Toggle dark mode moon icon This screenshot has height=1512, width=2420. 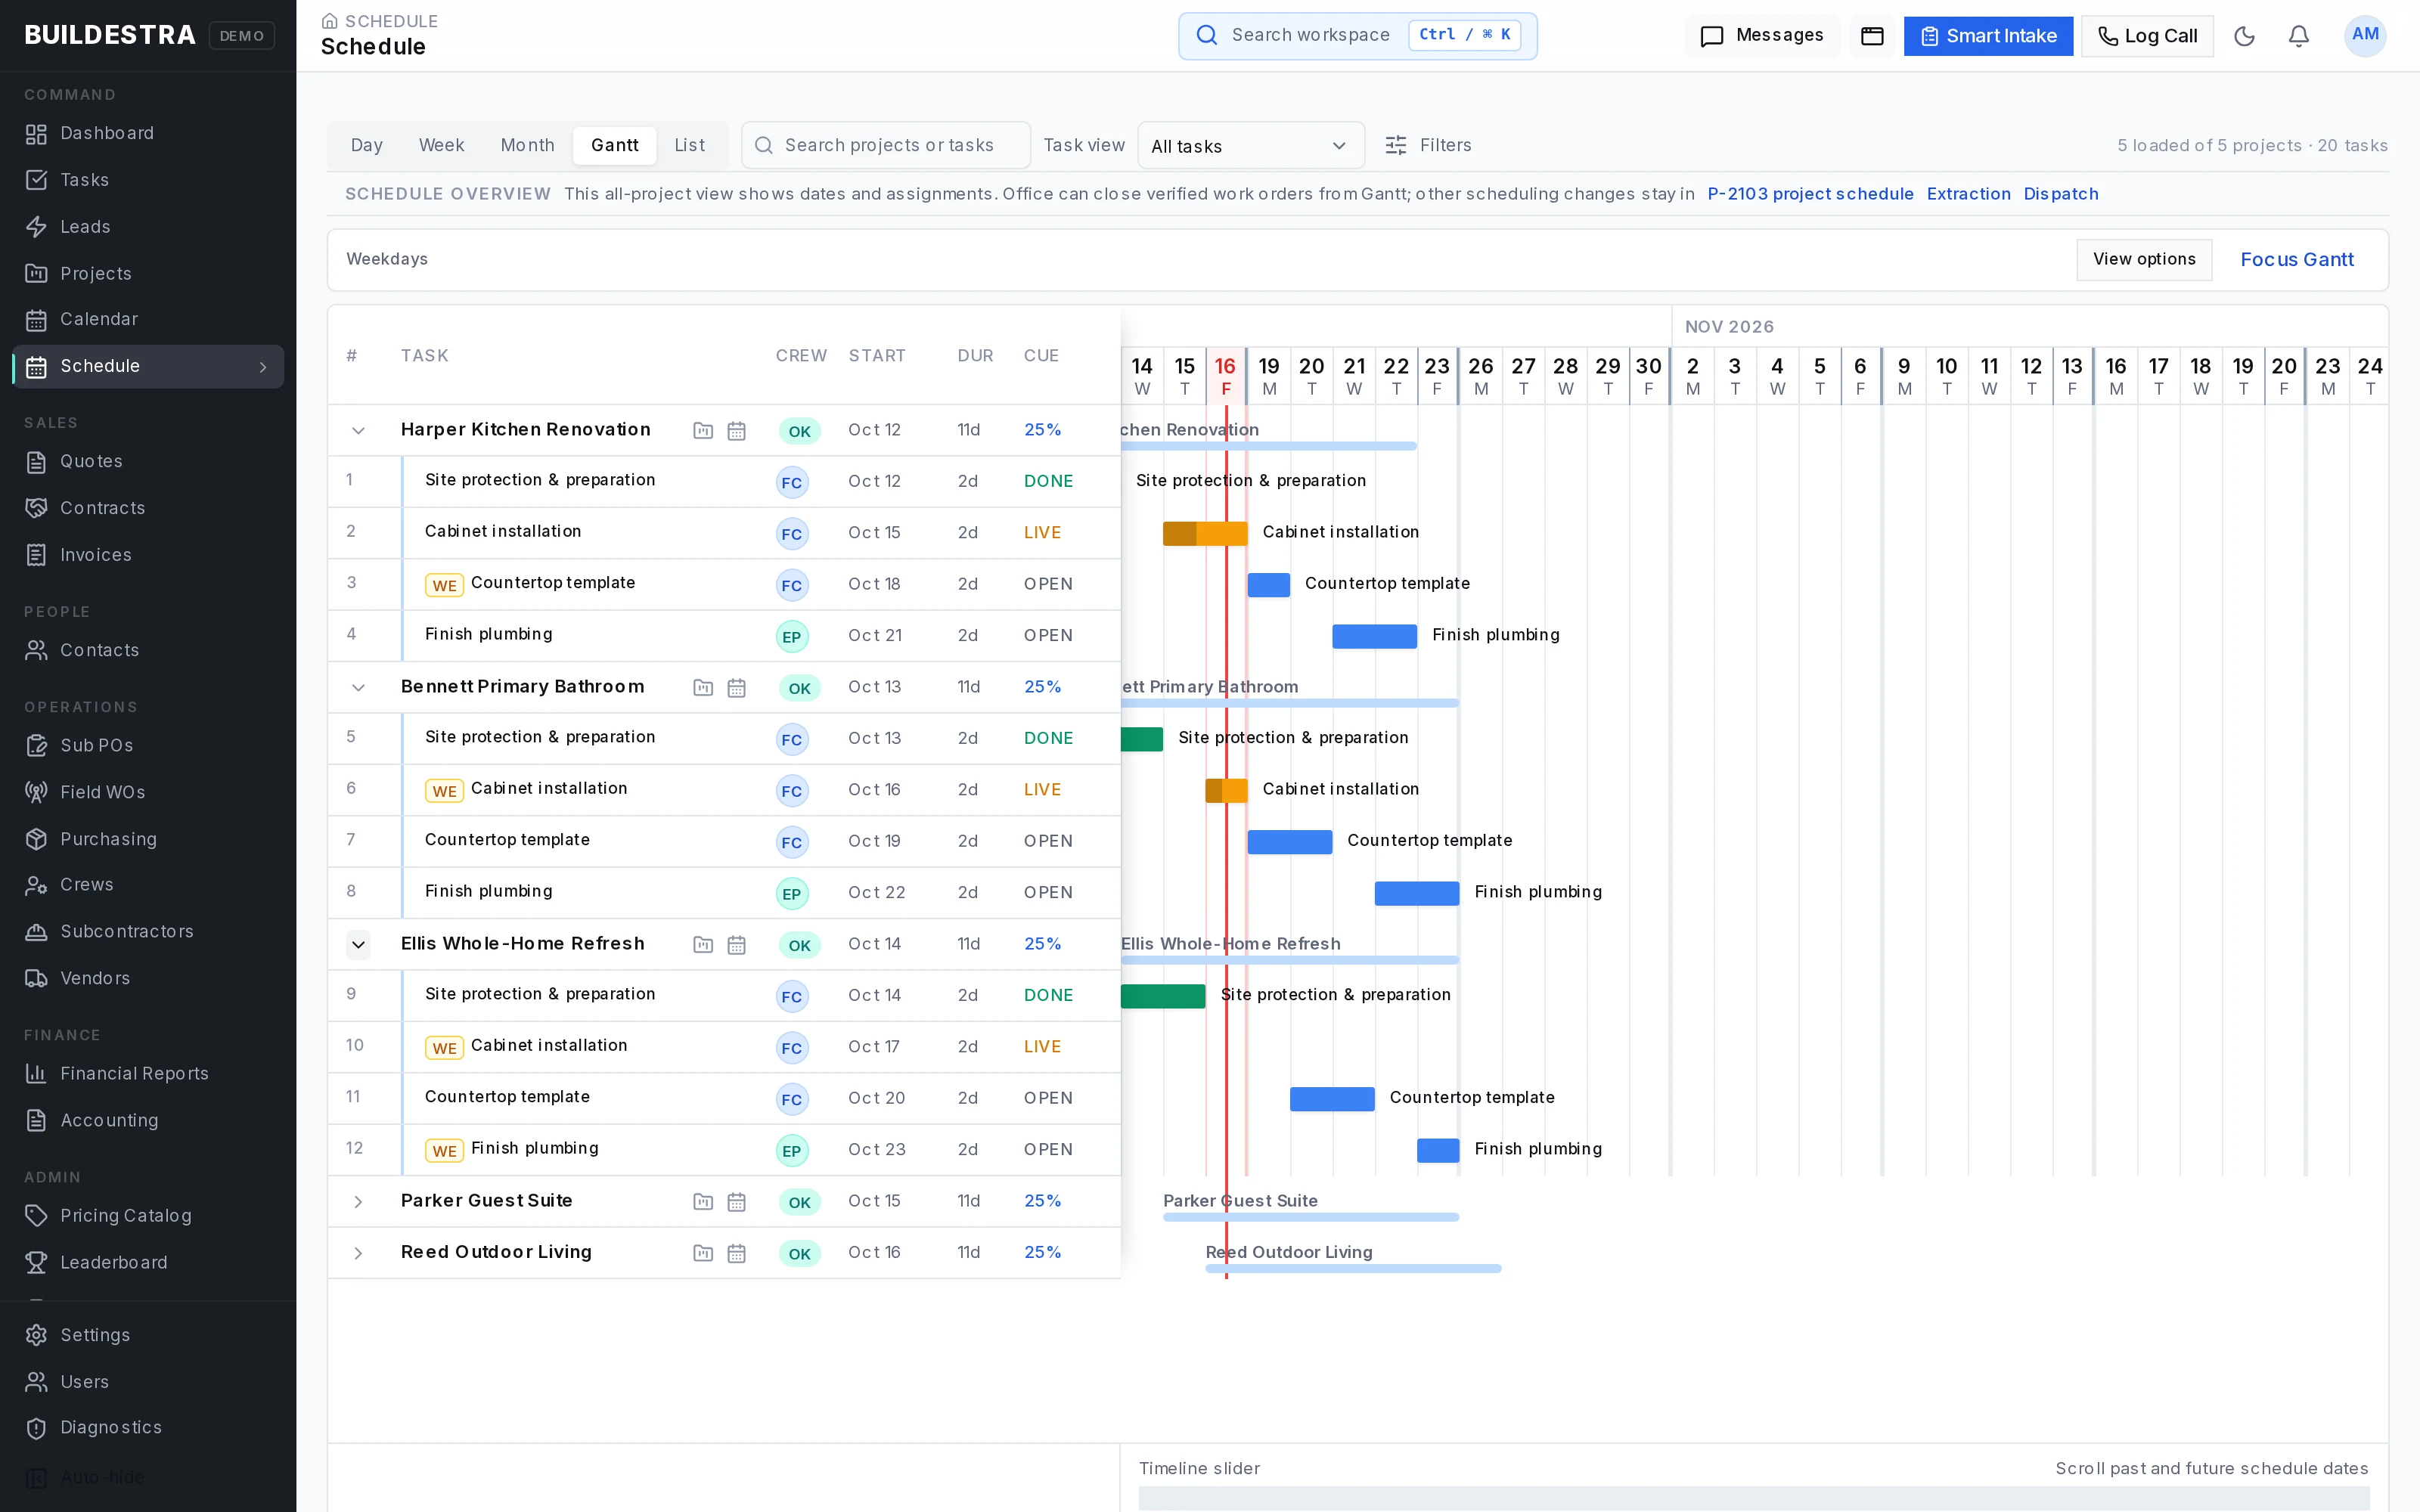pyautogui.click(x=2244, y=36)
